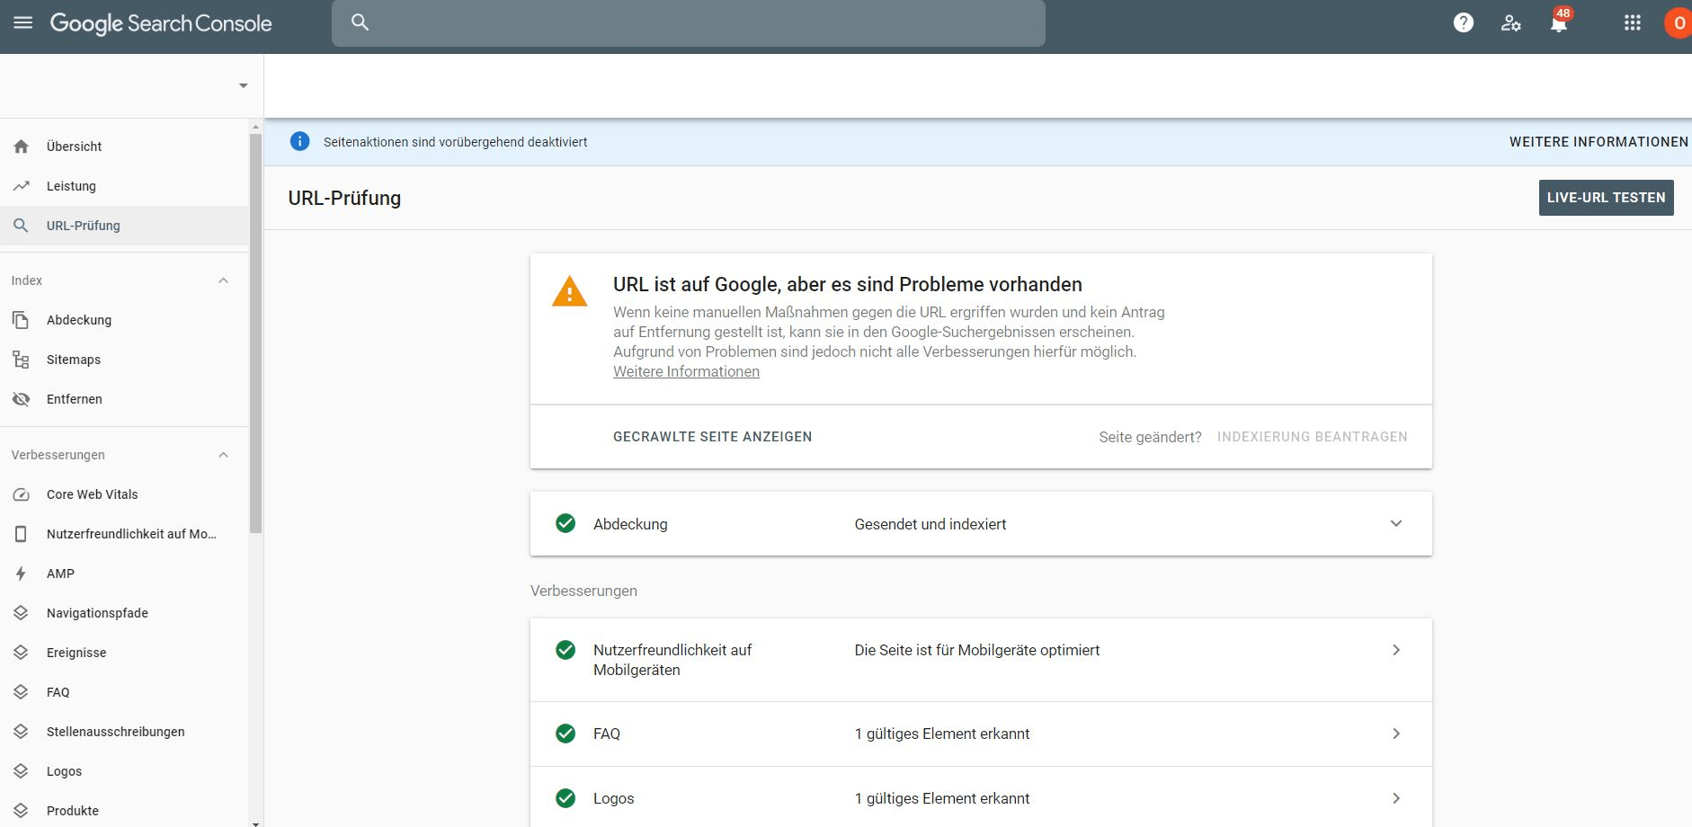Screen dimensions: 1692x827
Task: Click the sitemap icon next to Sitemaps
Action: (x=22, y=360)
